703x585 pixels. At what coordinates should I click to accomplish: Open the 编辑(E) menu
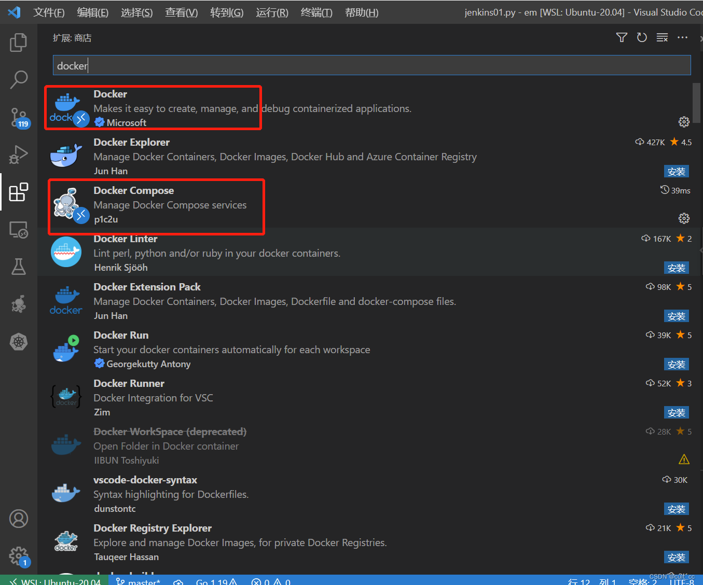pyautogui.click(x=93, y=12)
